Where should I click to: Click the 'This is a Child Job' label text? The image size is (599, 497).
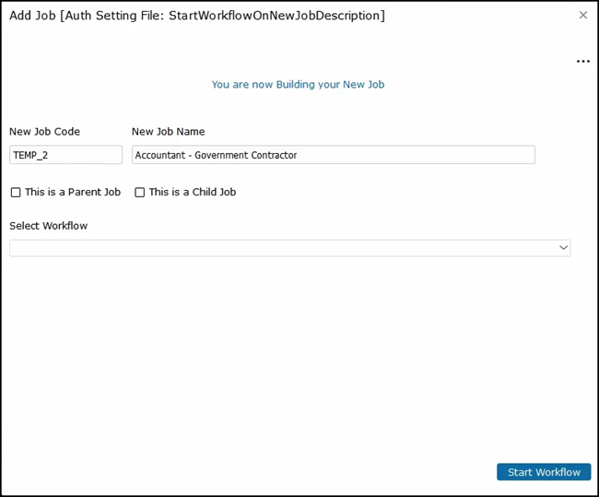pos(193,193)
